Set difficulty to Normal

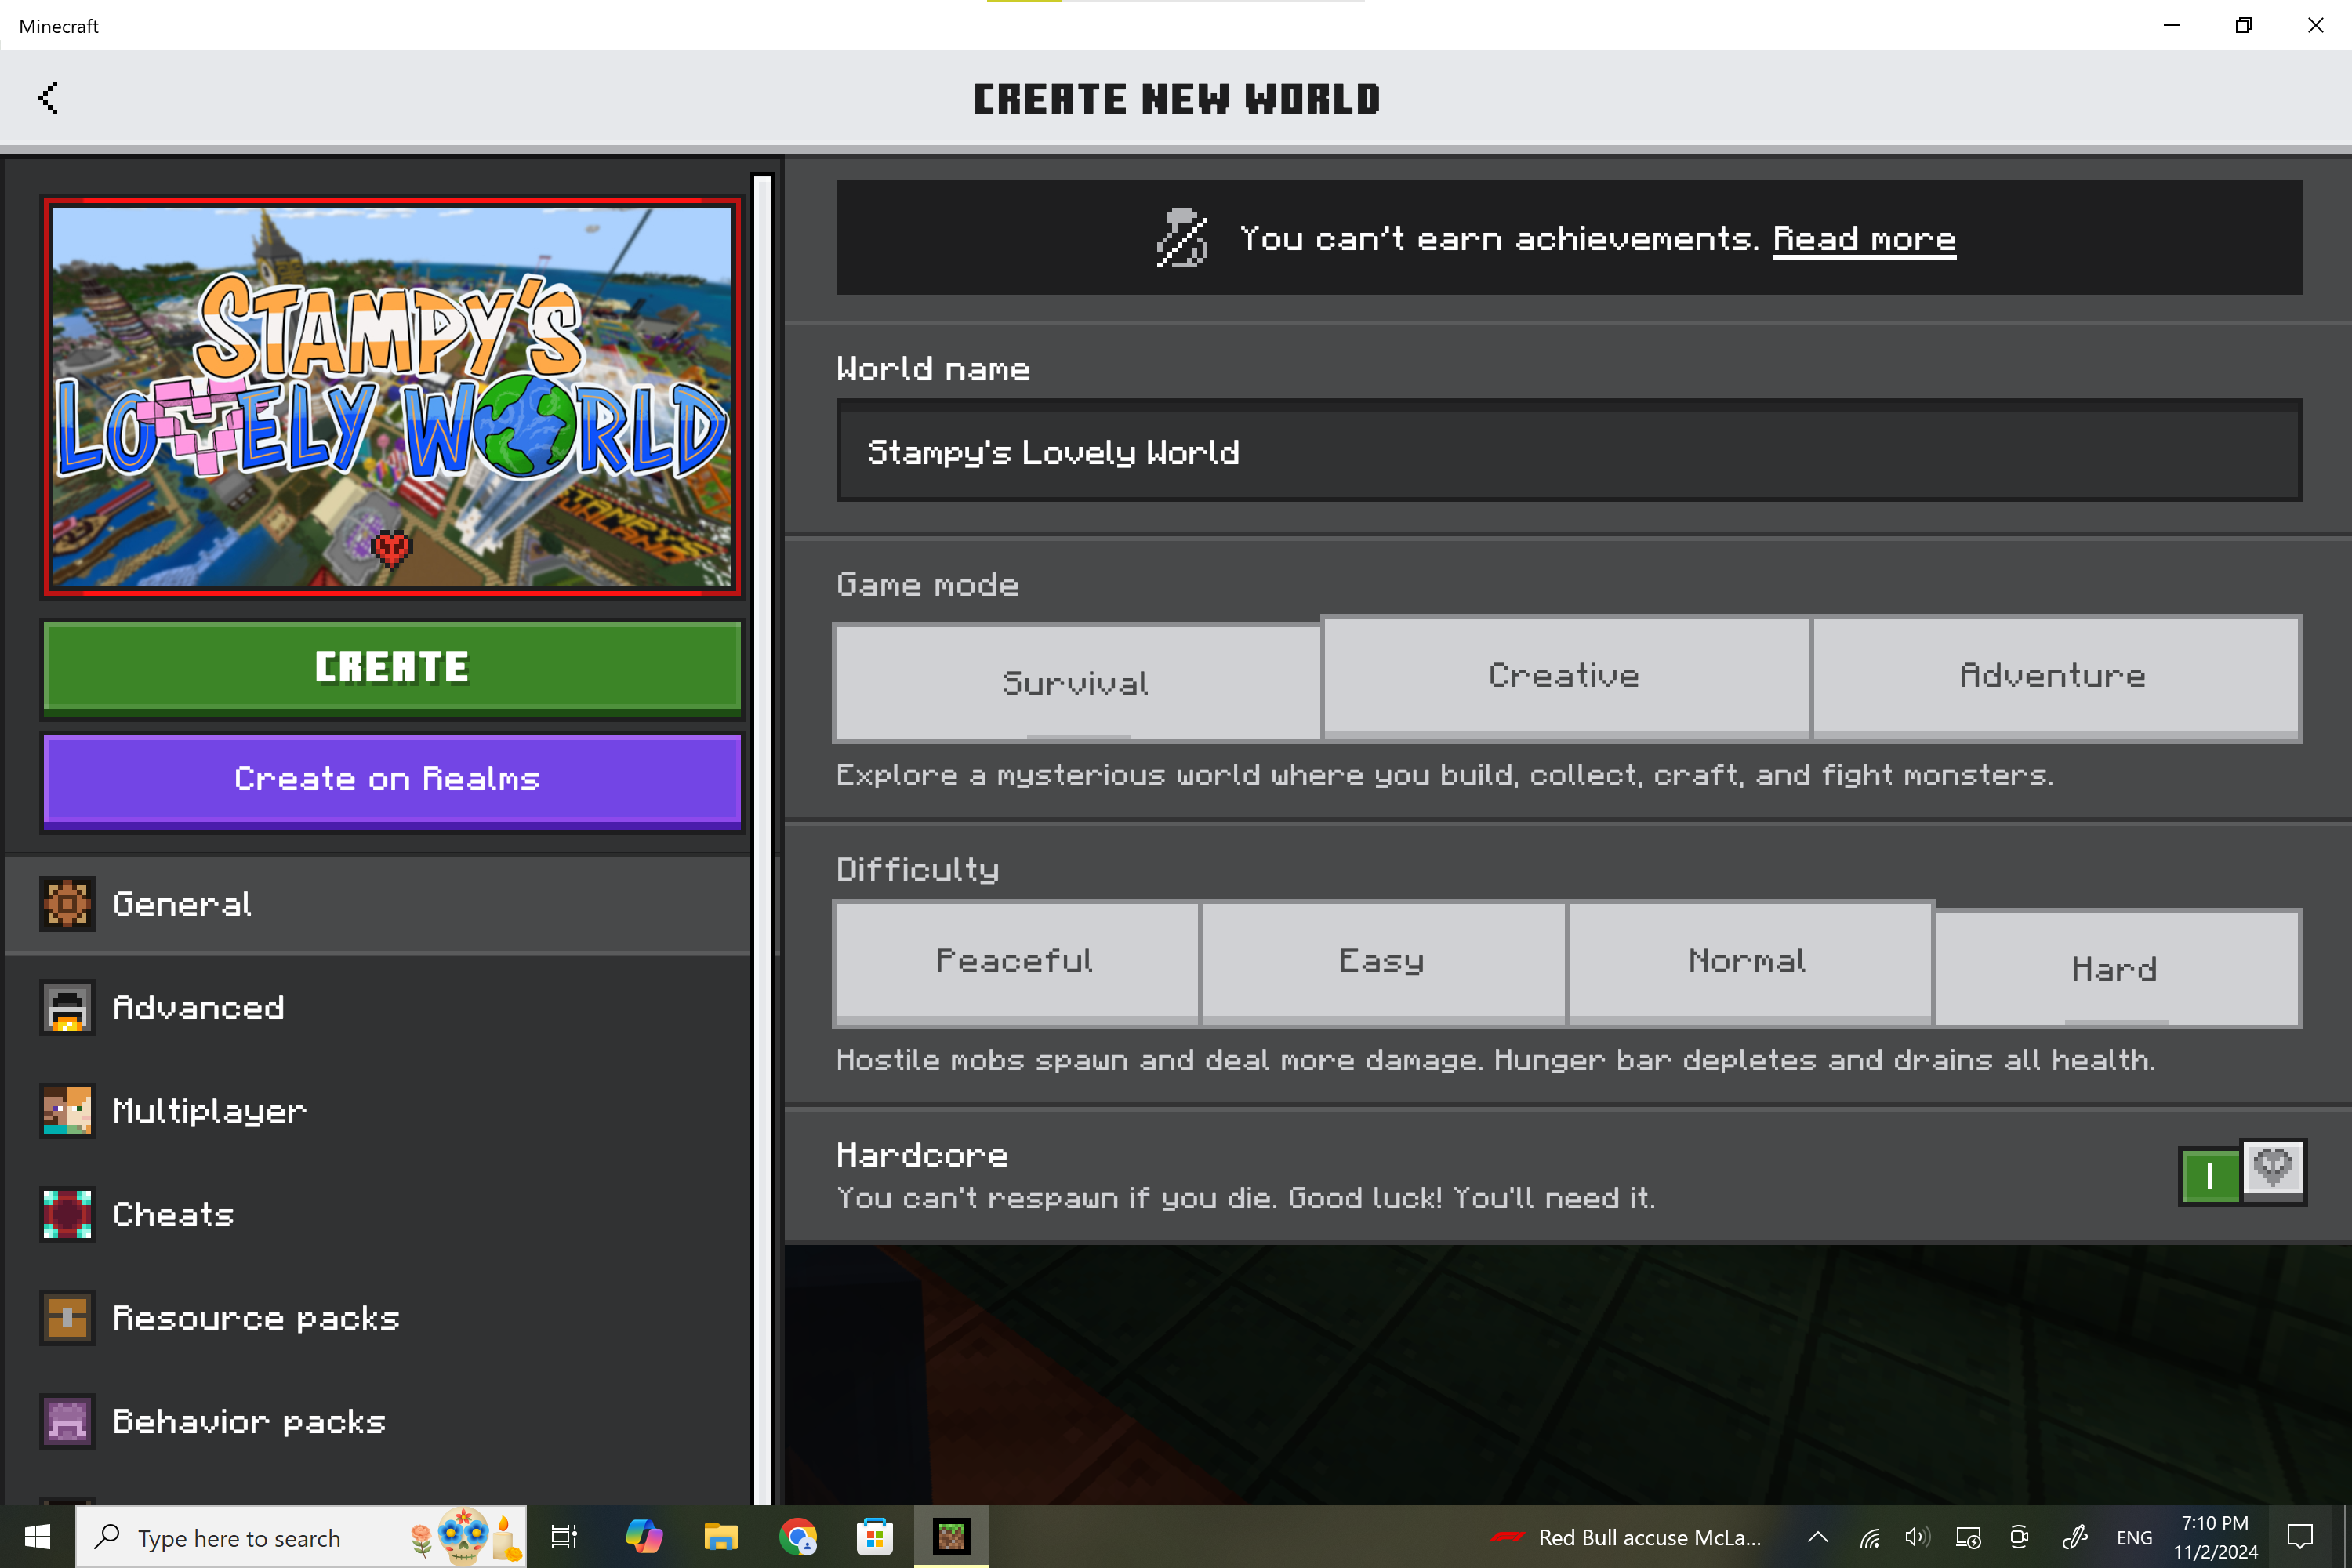tap(1748, 961)
